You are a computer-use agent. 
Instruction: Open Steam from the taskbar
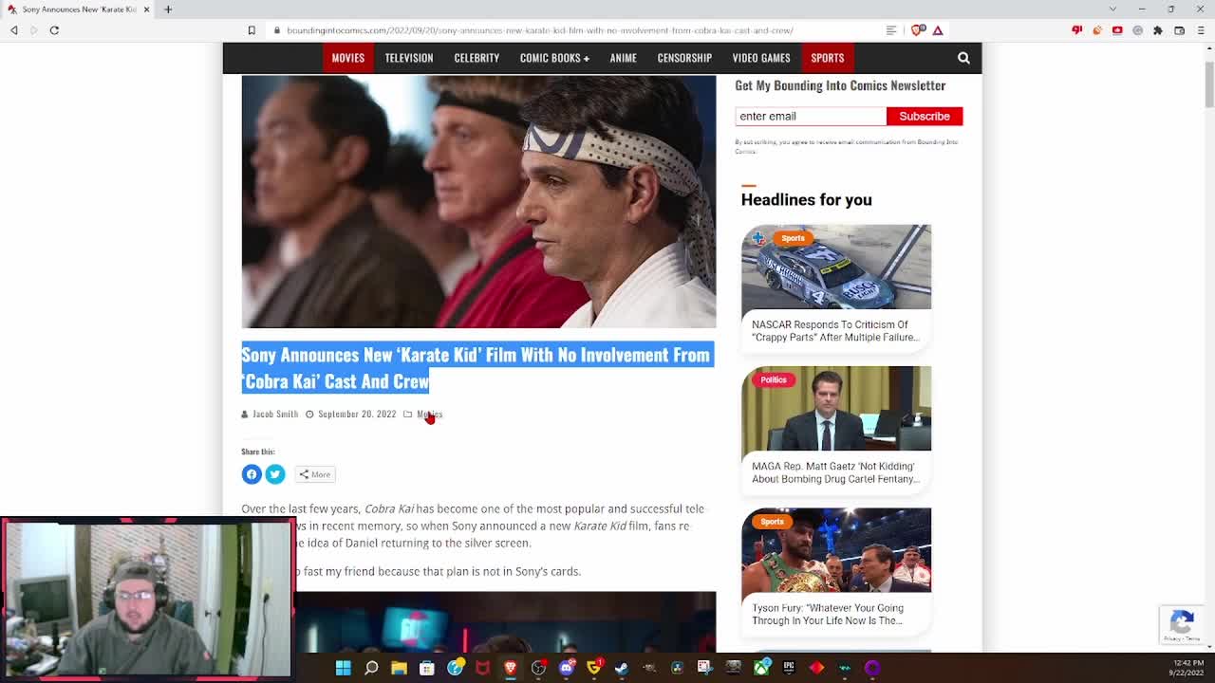click(x=622, y=668)
